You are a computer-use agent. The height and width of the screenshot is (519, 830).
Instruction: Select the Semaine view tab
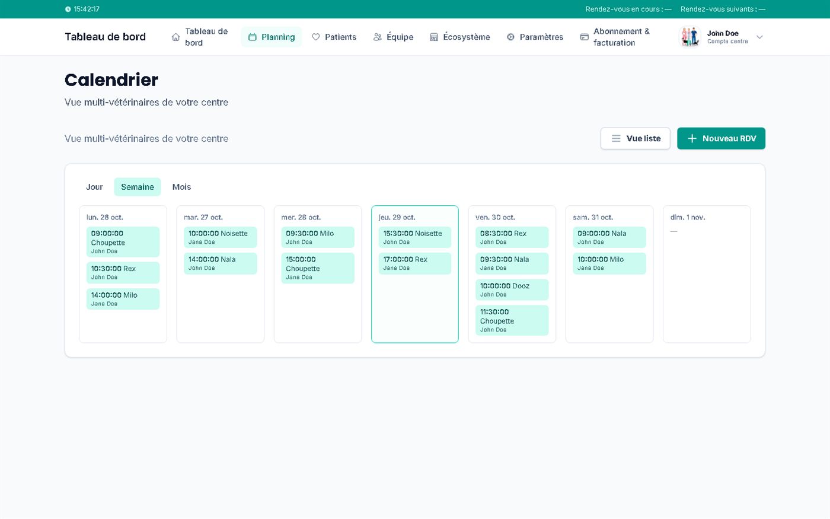pyautogui.click(x=138, y=187)
